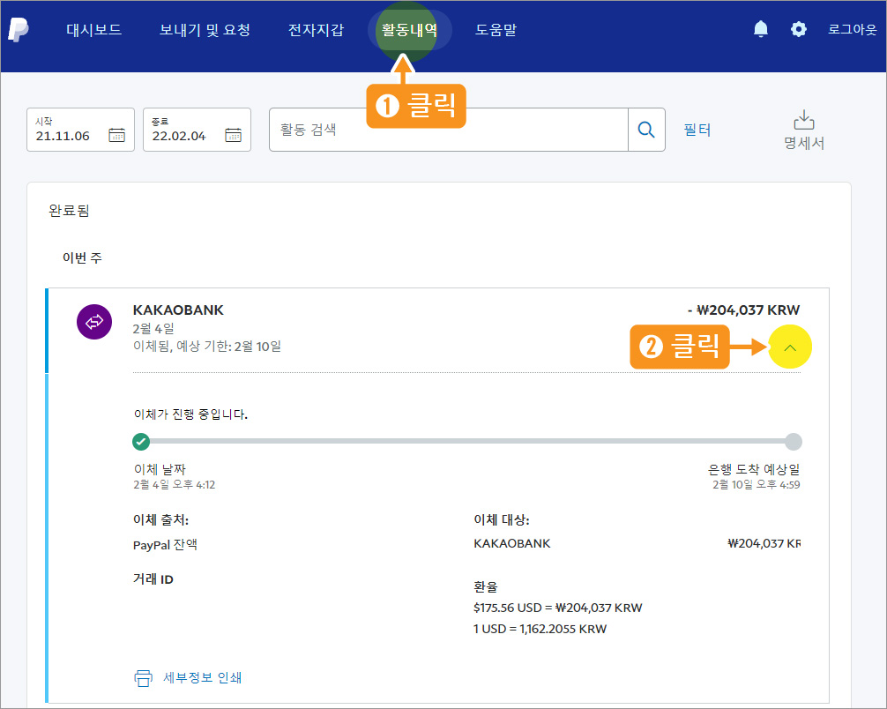887x709 pixels.
Task: Click the KAKAOBANK transfer arrows icon
Action: coord(94,322)
